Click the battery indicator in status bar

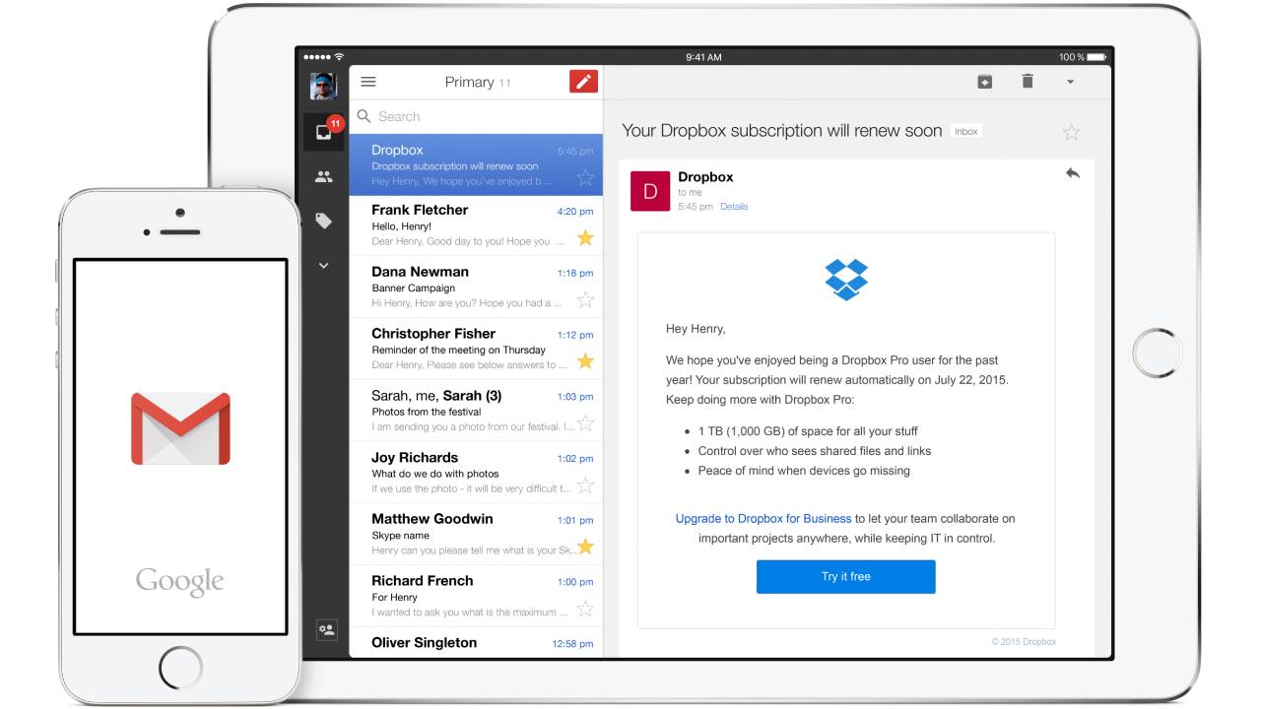[x=1096, y=57]
